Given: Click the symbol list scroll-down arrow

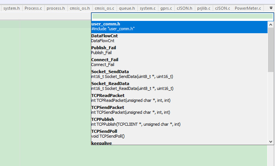Looking at the screenshot, I should click(271, 142).
